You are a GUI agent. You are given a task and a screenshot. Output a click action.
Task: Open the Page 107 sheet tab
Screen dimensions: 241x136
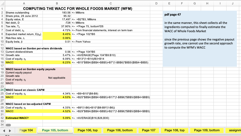[x=149, y=130]
